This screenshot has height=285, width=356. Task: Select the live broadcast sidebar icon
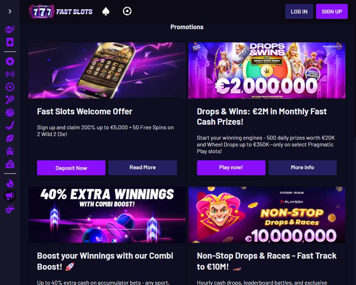point(10,74)
